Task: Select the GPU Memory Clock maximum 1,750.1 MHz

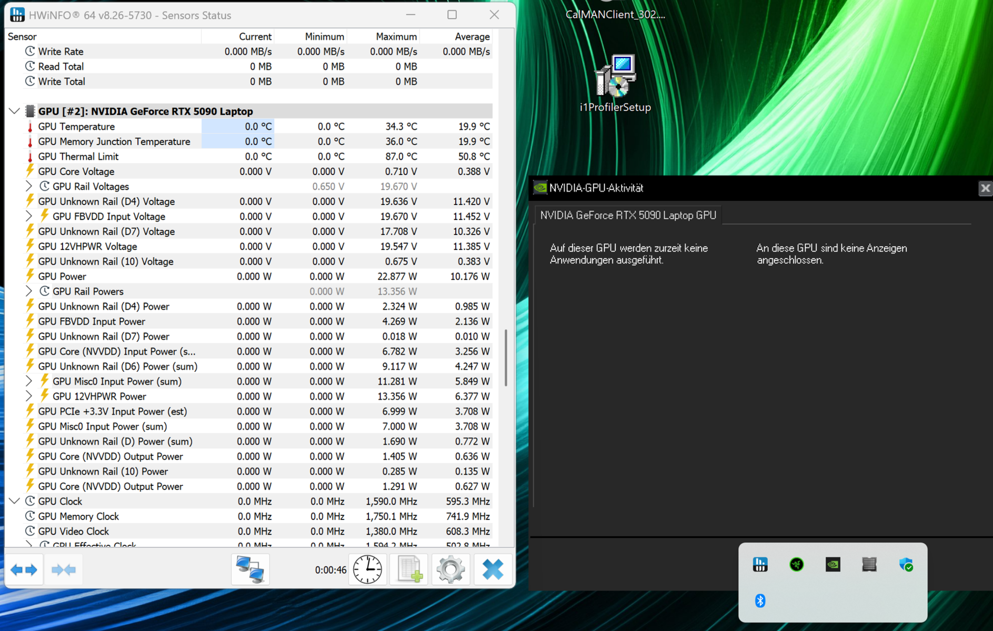Action: click(x=391, y=516)
